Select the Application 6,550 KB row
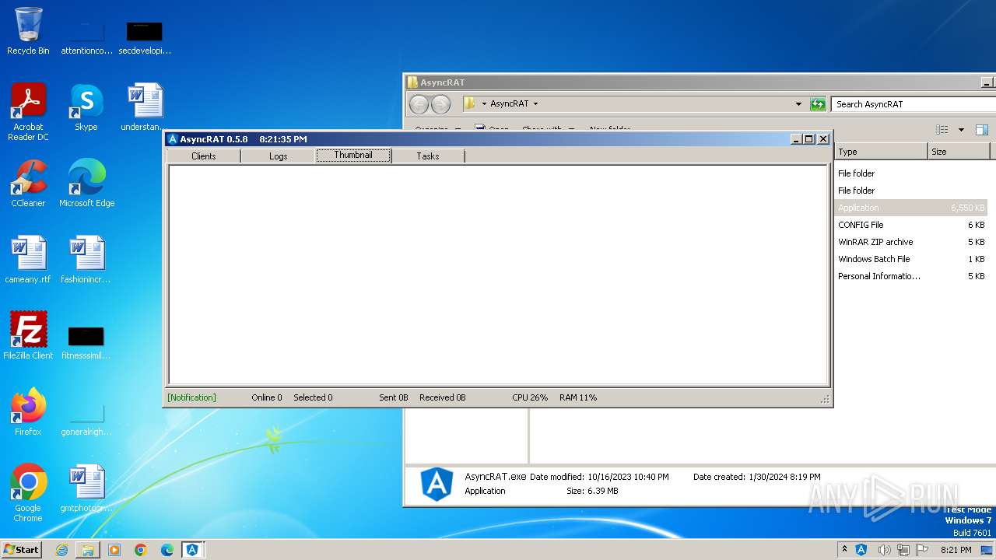Screen dimensions: 996x560 coord(911,208)
